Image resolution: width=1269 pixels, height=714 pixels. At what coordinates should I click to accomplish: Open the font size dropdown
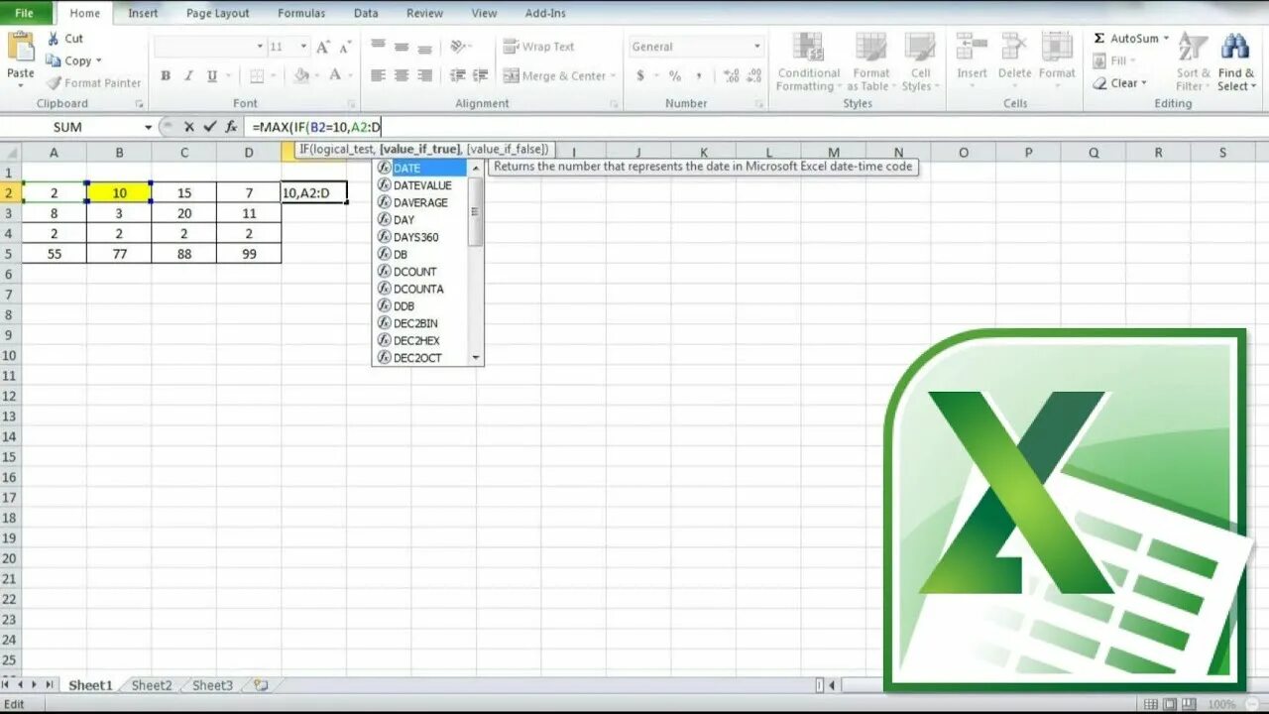(x=303, y=47)
